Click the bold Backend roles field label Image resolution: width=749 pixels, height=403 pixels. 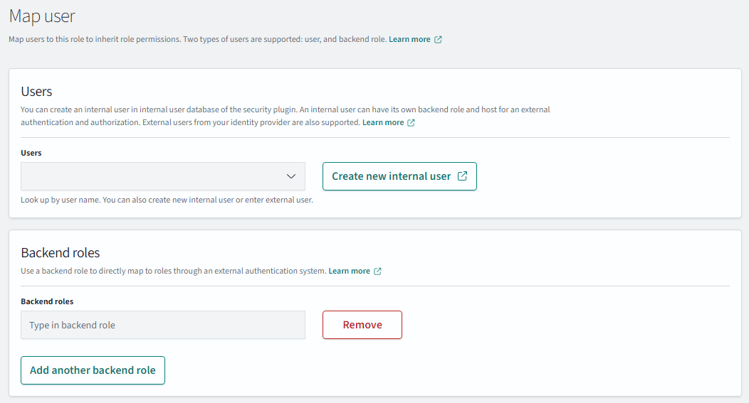47,301
